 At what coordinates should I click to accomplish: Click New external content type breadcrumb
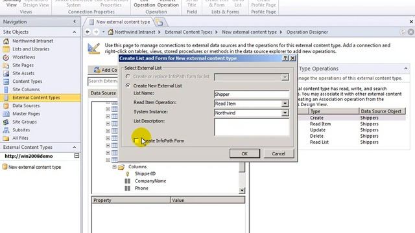(x=249, y=32)
